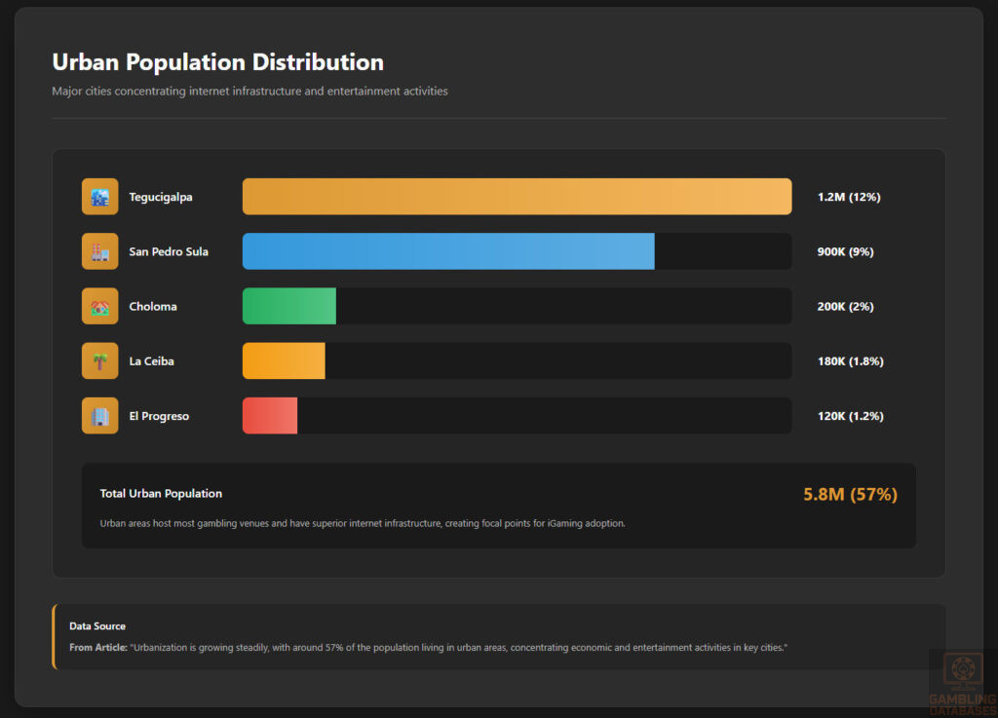Collapse the Choloma statistics row
998x718 pixels.
tap(499, 306)
